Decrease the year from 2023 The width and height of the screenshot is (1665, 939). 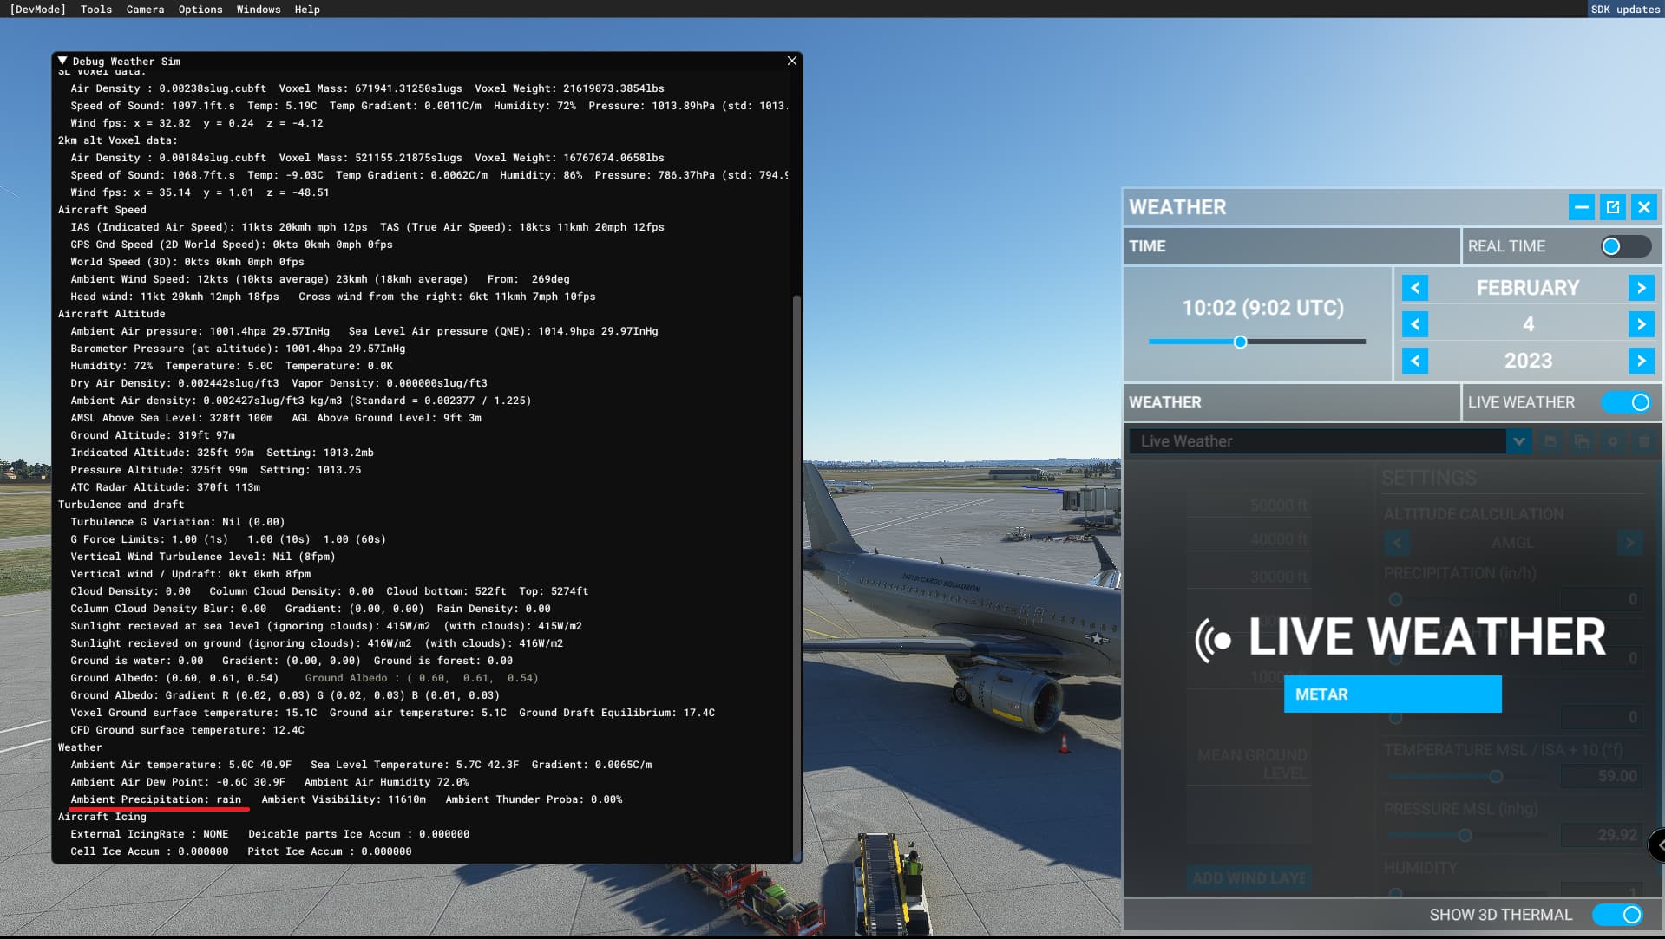click(x=1415, y=361)
